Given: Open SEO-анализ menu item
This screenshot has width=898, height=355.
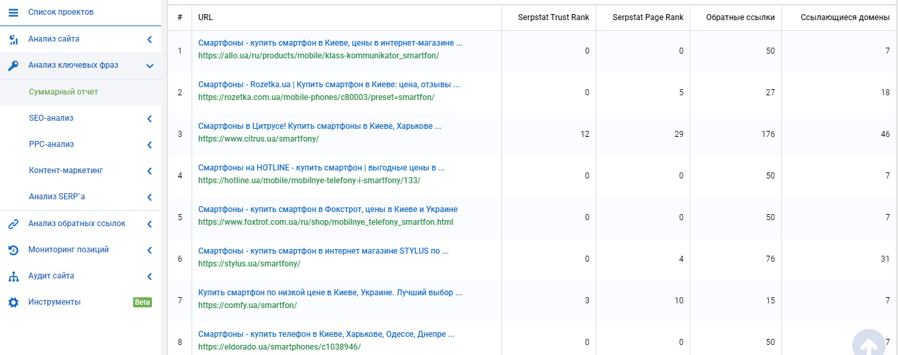Looking at the screenshot, I should point(51,118).
